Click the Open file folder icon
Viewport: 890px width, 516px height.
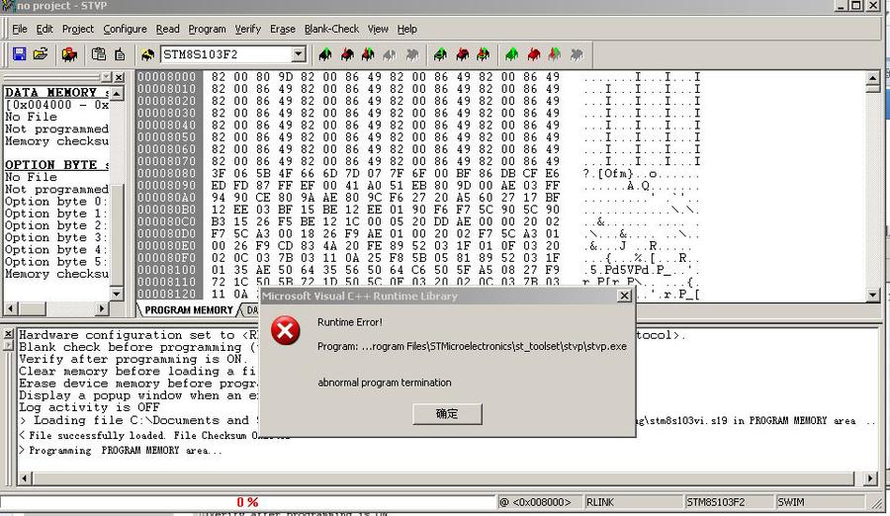(x=41, y=54)
